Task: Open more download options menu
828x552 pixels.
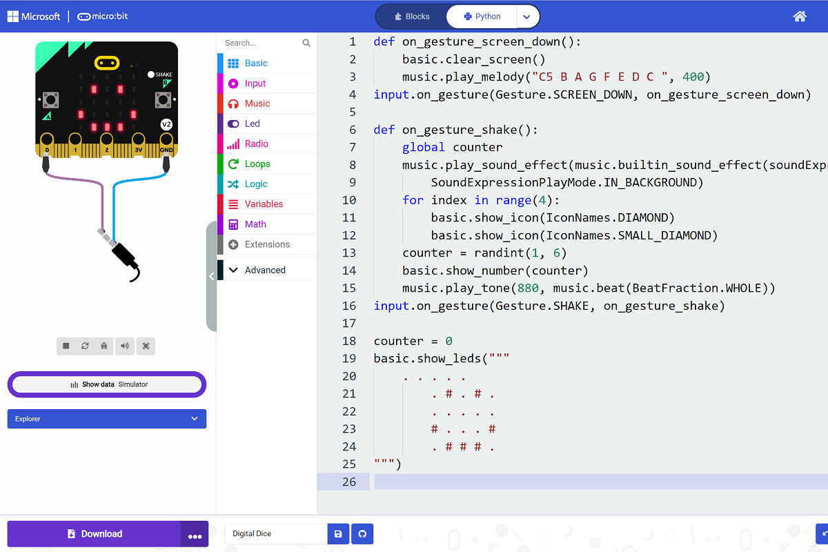Action: 195,534
